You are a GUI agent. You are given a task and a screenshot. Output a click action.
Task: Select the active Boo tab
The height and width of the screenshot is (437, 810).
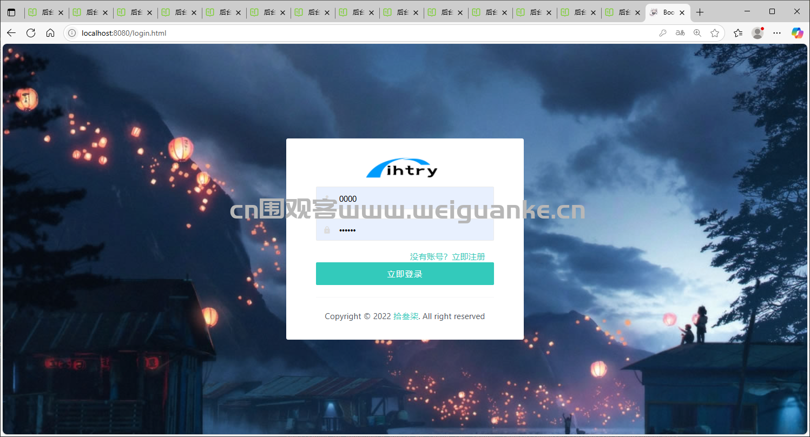pyautogui.click(x=668, y=12)
